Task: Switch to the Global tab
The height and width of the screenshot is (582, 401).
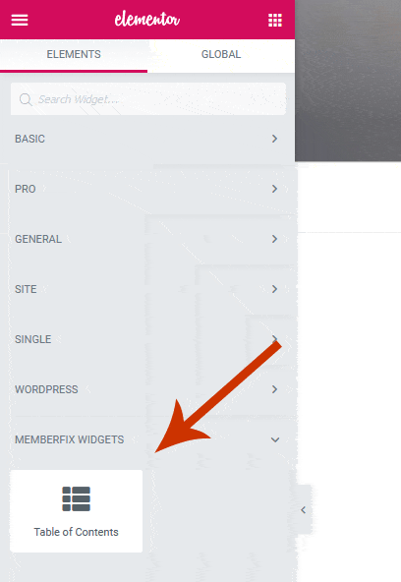Action: click(221, 55)
